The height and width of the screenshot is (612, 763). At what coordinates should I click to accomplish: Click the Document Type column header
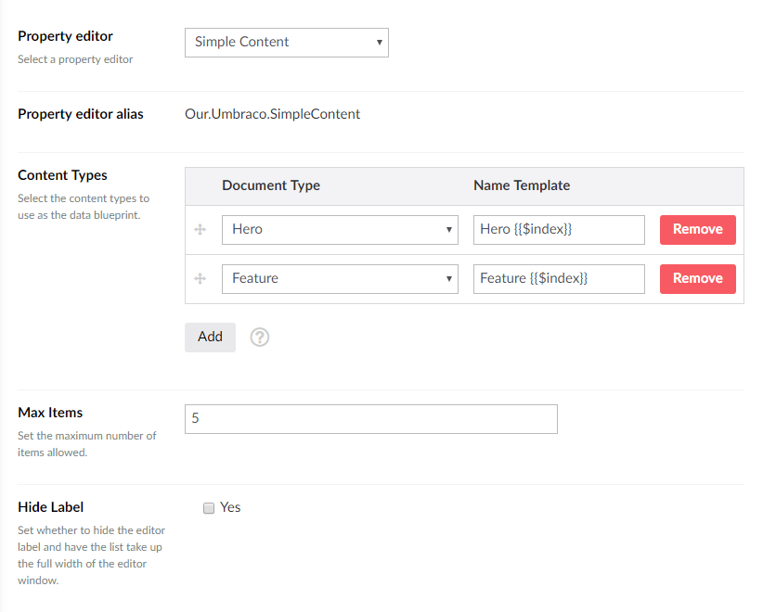[271, 185]
